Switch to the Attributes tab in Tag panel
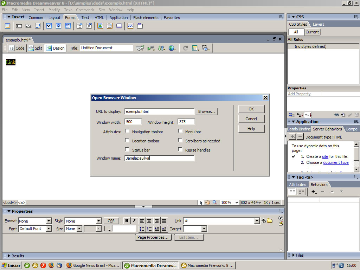The image size is (360, 270). pyautogui.click(x=297, y=185)
